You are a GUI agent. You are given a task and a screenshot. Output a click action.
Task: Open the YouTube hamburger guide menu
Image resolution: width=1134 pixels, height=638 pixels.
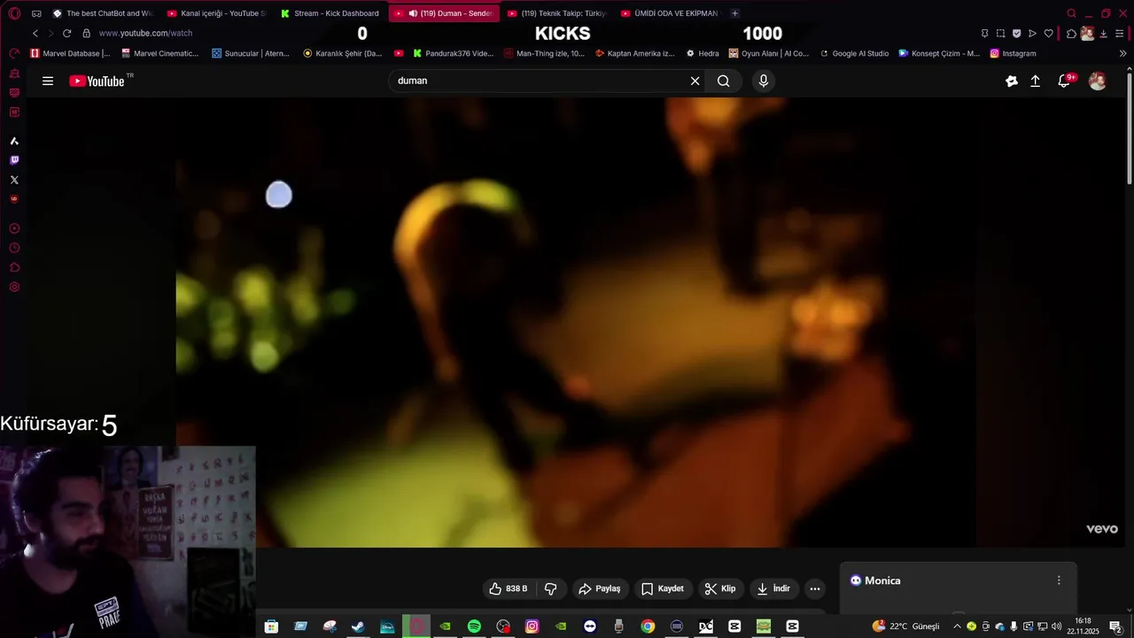point(48,81)
